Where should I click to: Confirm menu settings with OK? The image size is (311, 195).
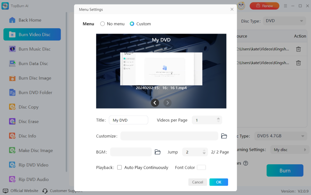click(219, 182)
